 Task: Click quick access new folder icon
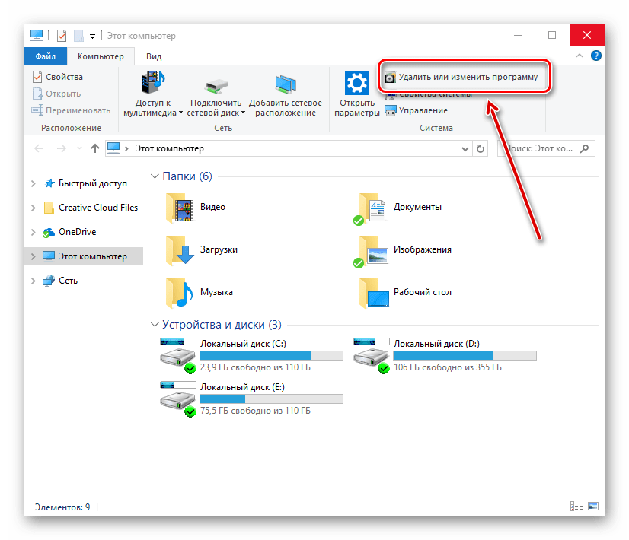click(x=78, y=36)
